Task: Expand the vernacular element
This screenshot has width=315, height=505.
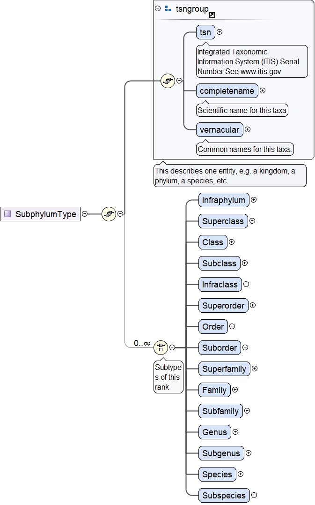Action: click(248, 129)
